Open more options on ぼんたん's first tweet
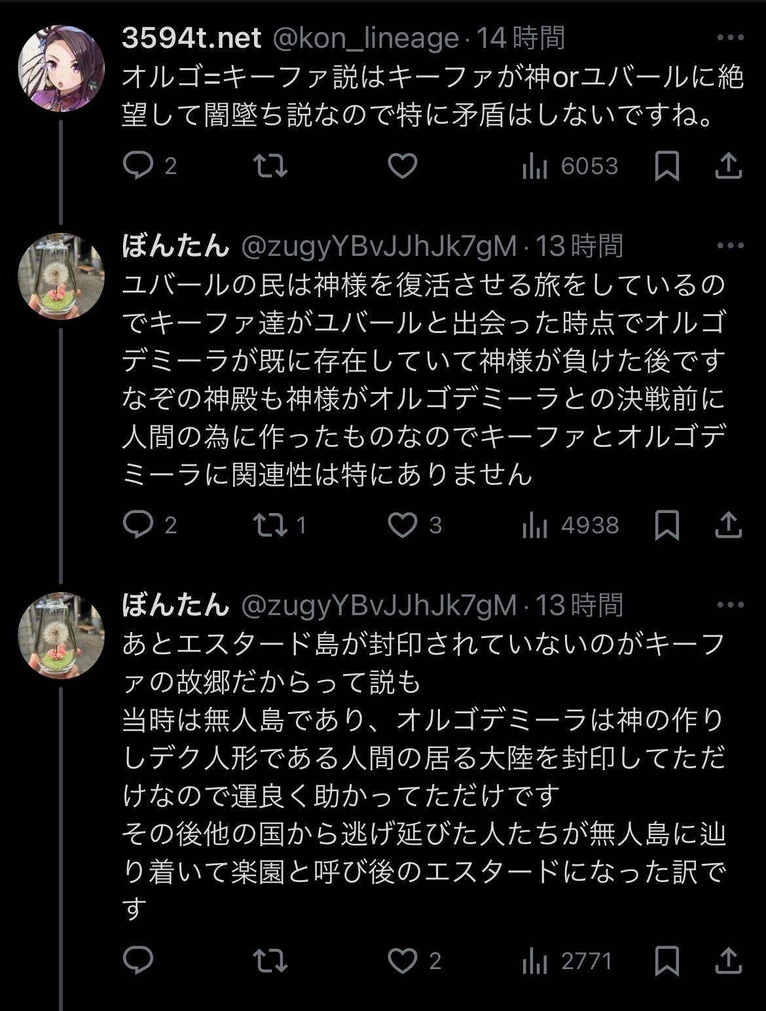This screenshot has width=766, height=1011. pyautogui.click(x=731, y=246)
